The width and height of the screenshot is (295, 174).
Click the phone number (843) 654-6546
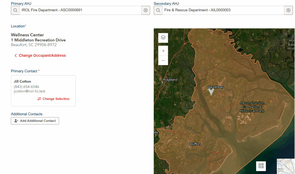(x=26, y=87)
